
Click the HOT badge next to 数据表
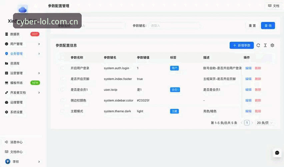click(x=35, y=34)
